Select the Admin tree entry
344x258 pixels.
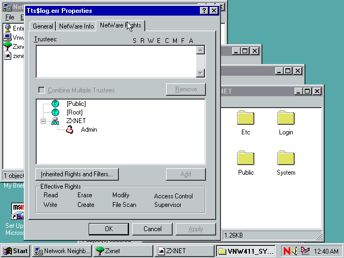coord(89,130)
